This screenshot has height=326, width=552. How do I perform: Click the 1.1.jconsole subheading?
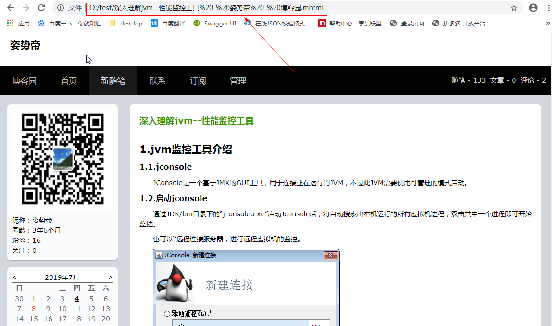point(166,167)
